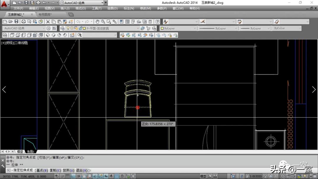This screenshot has height=179, width=318.
Task: Click the workspace settings gear icon
Action: 48,28
